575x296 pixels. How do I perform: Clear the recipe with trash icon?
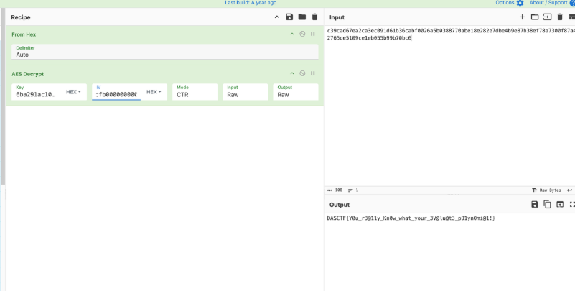[x=314, y=17]
